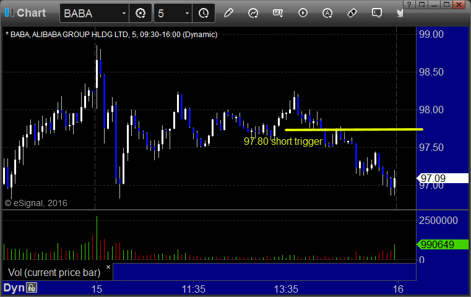This screenshot has width=471, height=297.
Task: Start bar replay with the play icon
Action: click(303, 13)
